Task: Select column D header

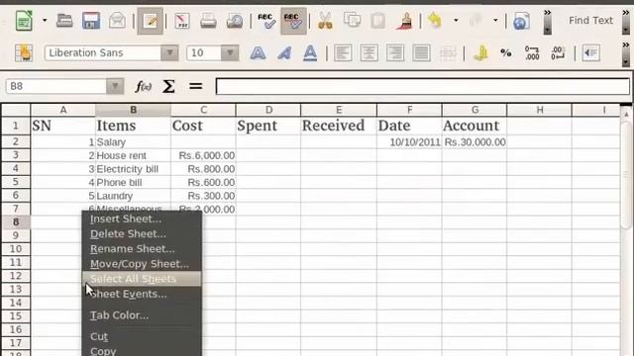Action: coord(268,110)
